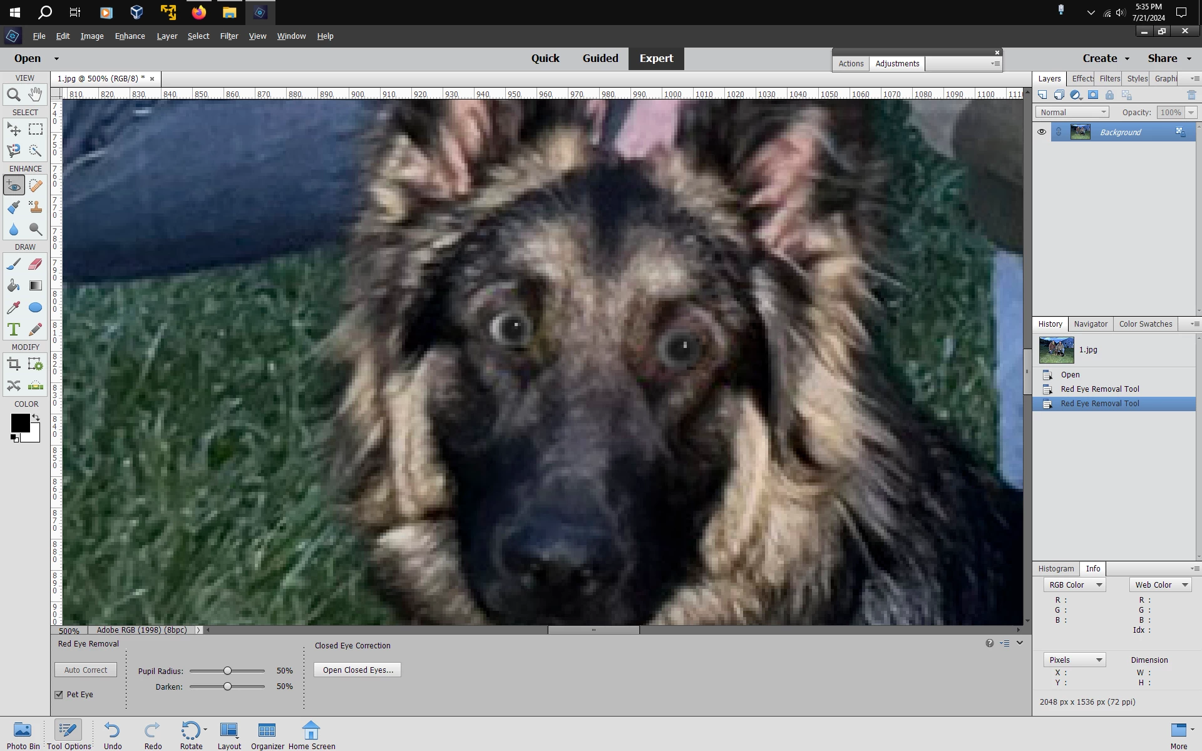Image resolution: width=1202 pixels, height=751 pixels.
Task: Open the Enhance menu
Action: click(x=130, y=36)
